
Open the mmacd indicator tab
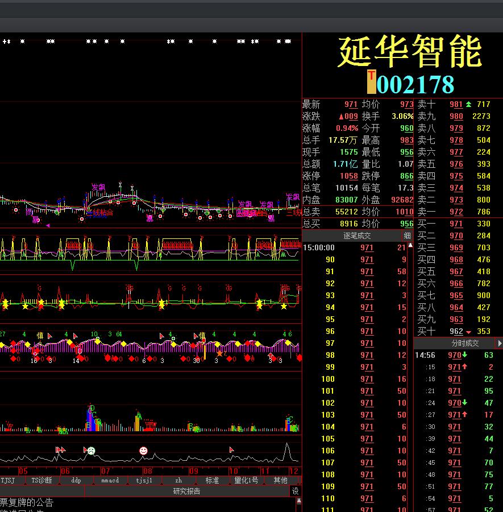click(x=110, y=480)
